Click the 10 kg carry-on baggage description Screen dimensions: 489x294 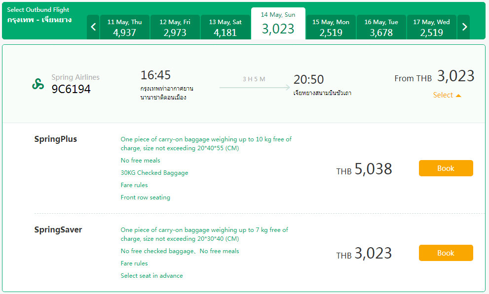[206, 144]
